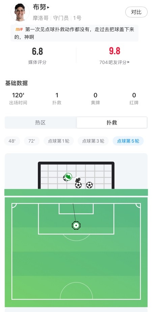Select the 72' save filter
The width and height of the screenshot is (153, 312).
(32, 141)
